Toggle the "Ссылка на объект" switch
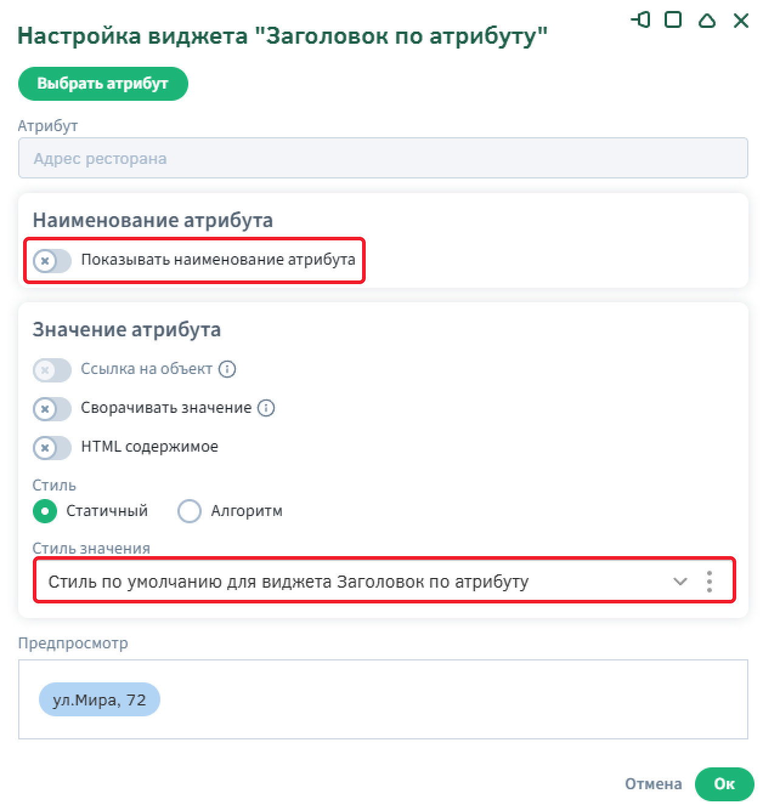The width and height of the screenshot is (763, 805). [x=52, y=370]
